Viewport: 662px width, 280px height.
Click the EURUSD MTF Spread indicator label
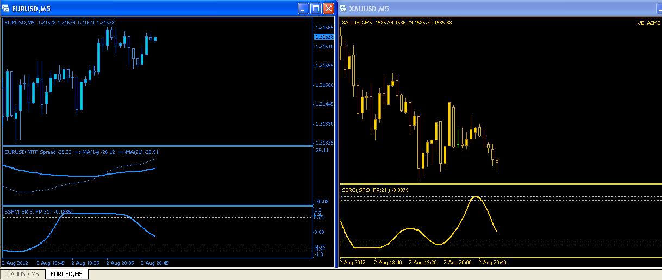[82, 152]
